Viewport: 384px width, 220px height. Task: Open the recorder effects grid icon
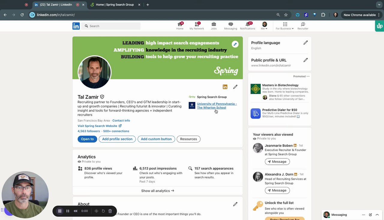coord(96,211)
